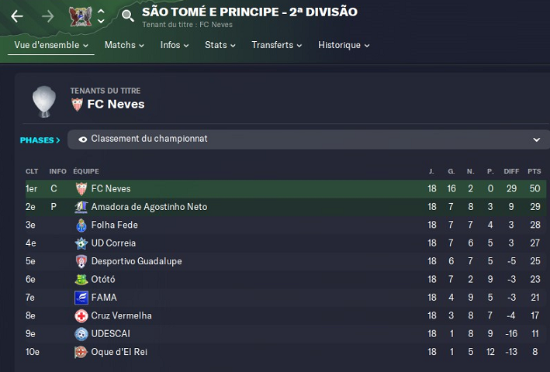
Task: Click the Otótó club badge
Action: tap(81, 279)
